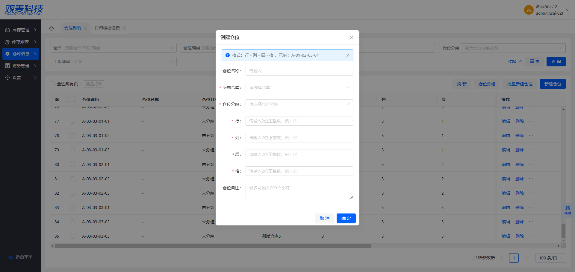575x272 pixels.
Task: Open the 仓位分组 dropdown in dialog
Action: click(299, 104)
